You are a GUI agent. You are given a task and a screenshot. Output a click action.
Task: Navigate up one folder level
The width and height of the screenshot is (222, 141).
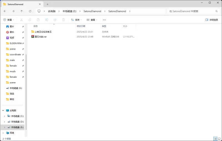(22, 11)
